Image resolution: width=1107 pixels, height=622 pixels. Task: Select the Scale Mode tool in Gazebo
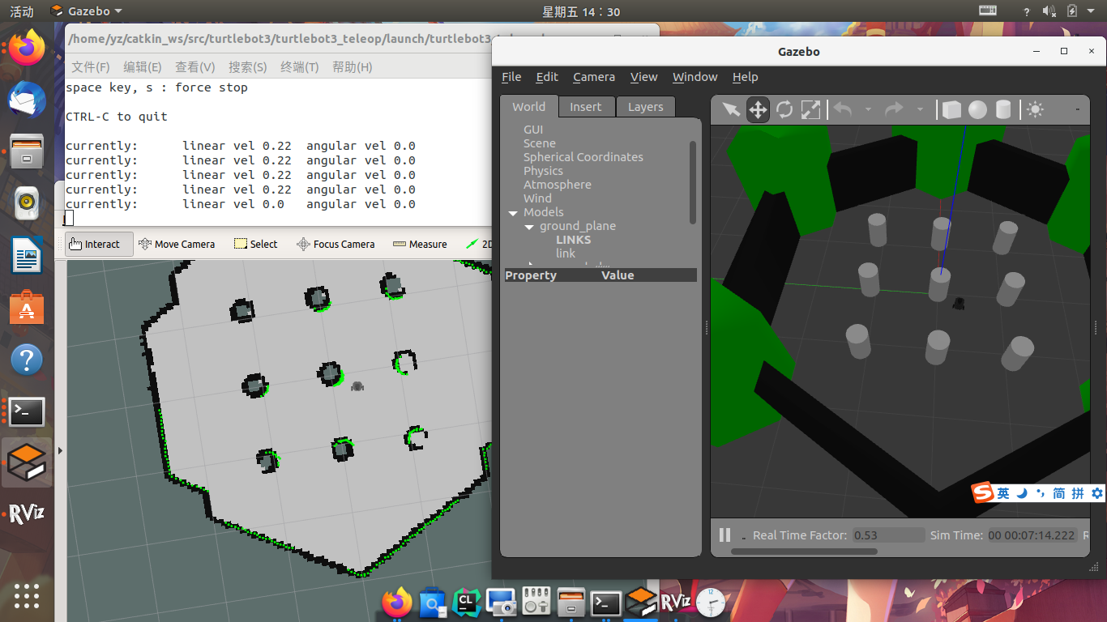point(810,110)
